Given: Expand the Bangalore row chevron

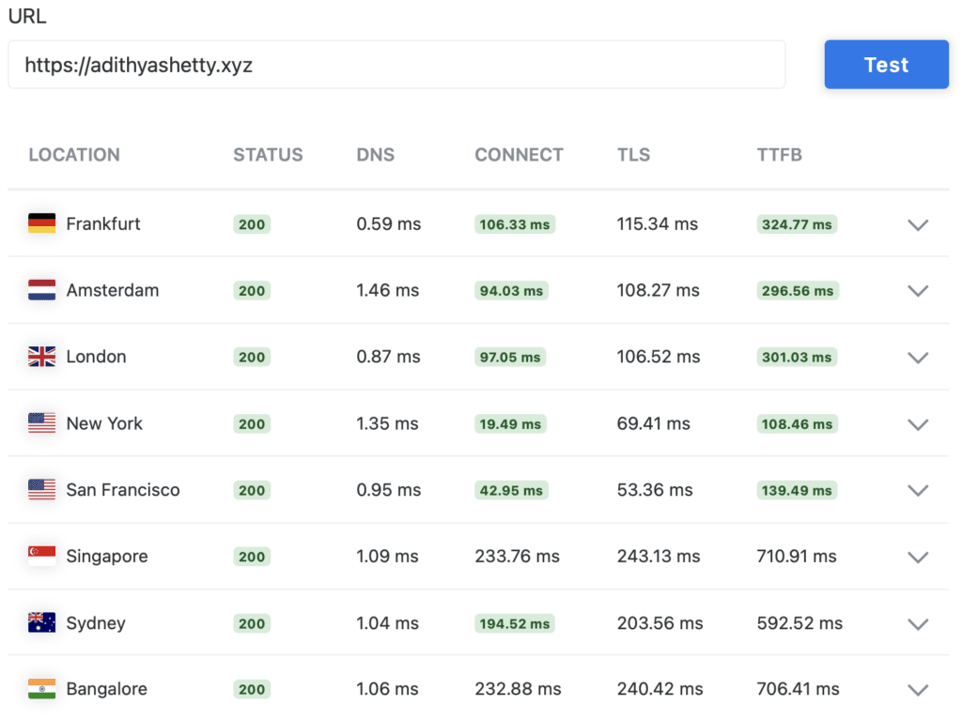Looking at the screenshot, I should click(x=918, y=690).
